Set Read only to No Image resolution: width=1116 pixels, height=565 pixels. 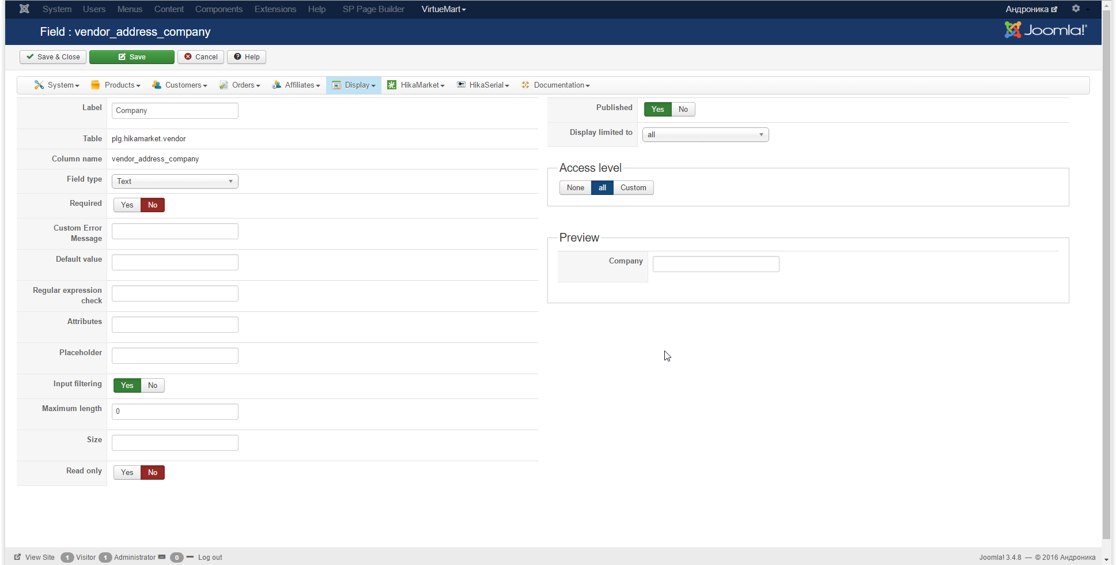coord(153,473)
